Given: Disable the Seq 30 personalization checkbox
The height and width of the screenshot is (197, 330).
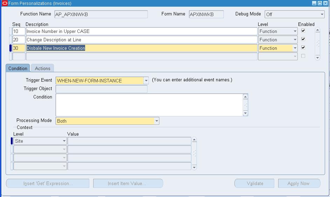Looking at the screenshot, I should tap(303, 48).
